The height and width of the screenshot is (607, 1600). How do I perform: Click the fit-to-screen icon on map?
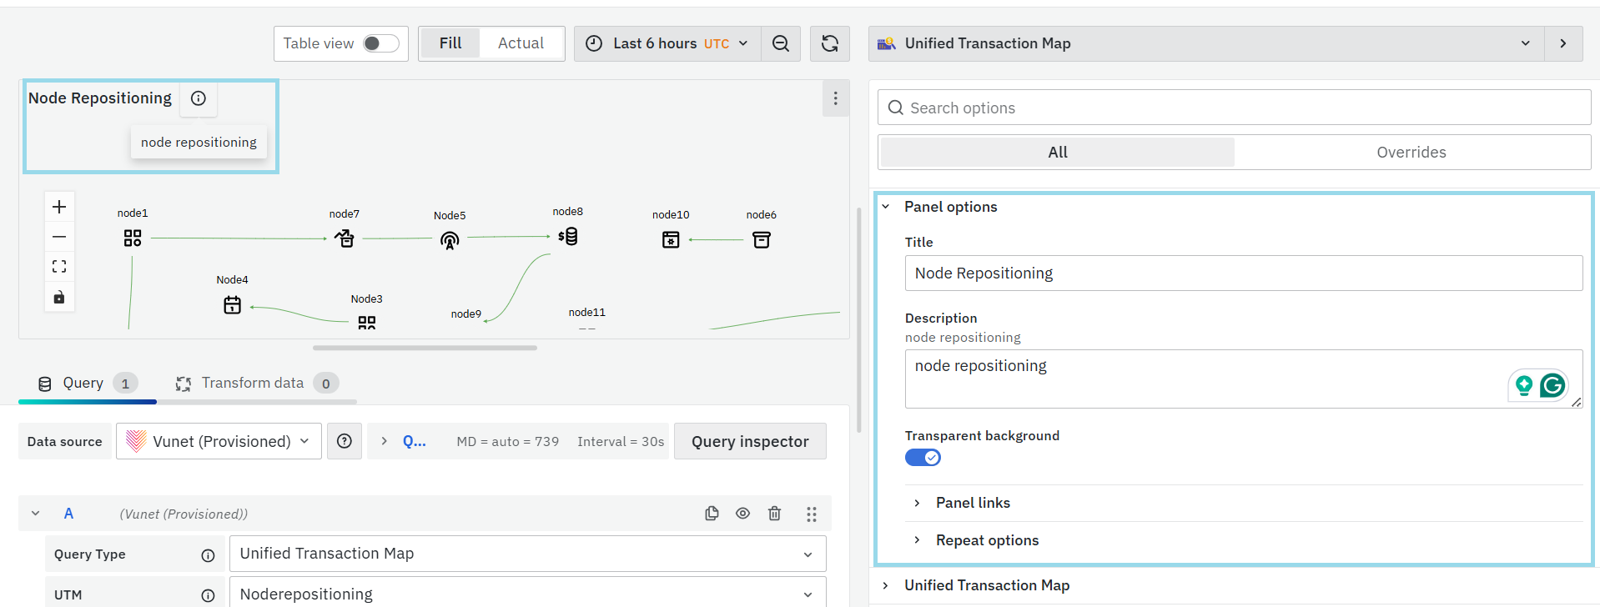[x=59, y=267]
